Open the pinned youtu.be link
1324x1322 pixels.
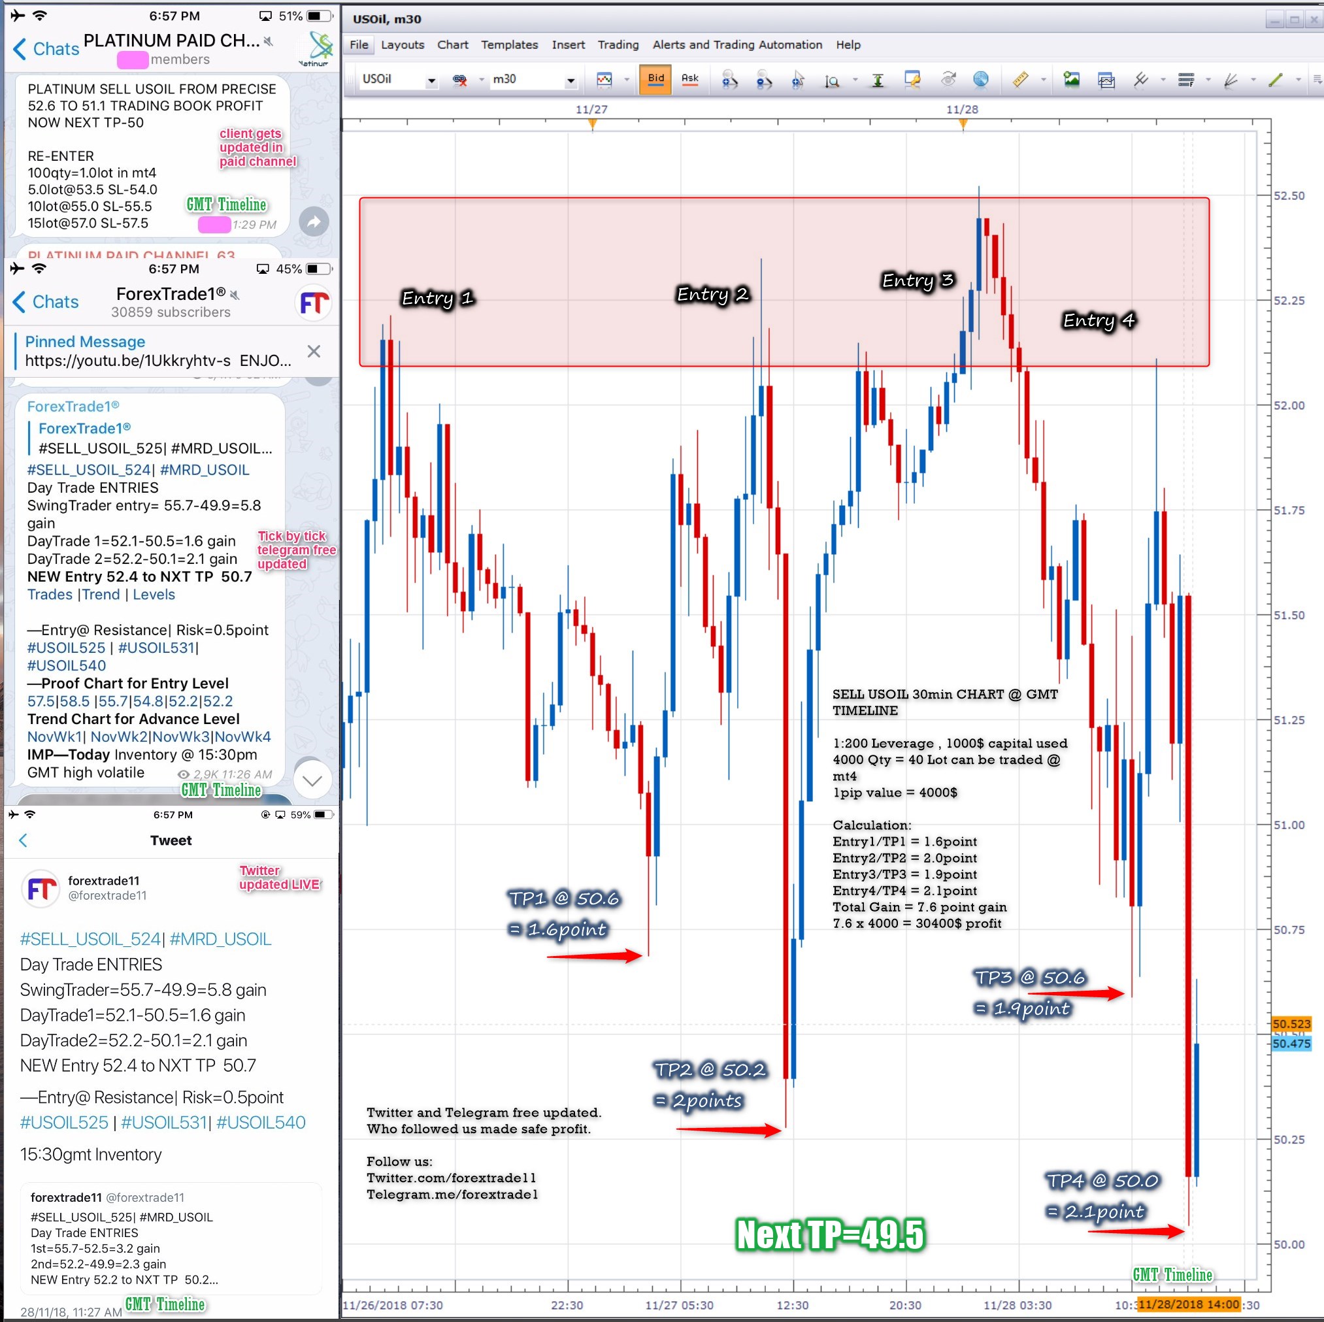pos(127,361)
